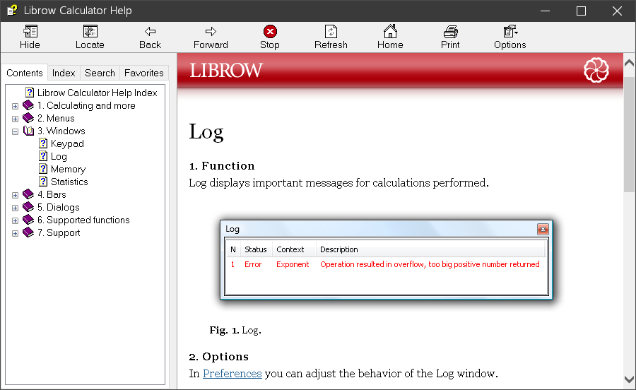Expand the 2. Menus node
Viewport: 636px width, 390px height.
[x=15, y=119]
